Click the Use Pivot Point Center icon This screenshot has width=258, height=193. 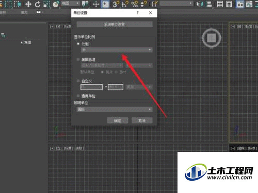coord(85,4)
